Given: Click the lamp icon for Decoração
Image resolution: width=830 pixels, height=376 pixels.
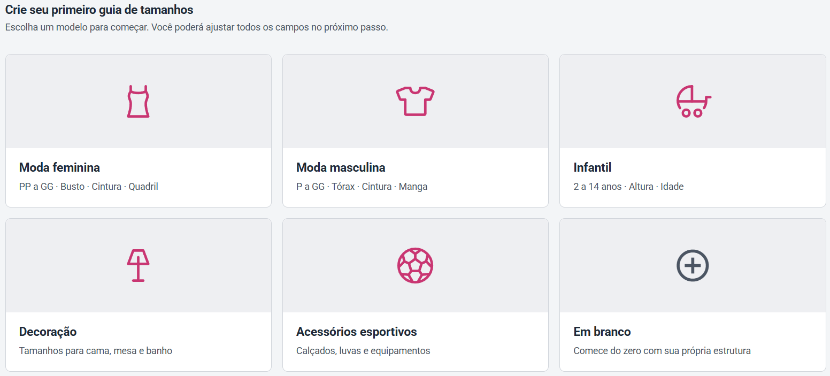Looking at the screenshot, I should tap(138, 265).
